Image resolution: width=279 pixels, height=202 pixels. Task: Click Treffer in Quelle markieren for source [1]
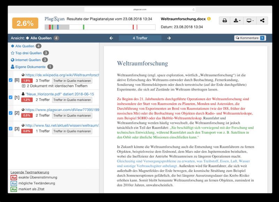coord(72,100)
